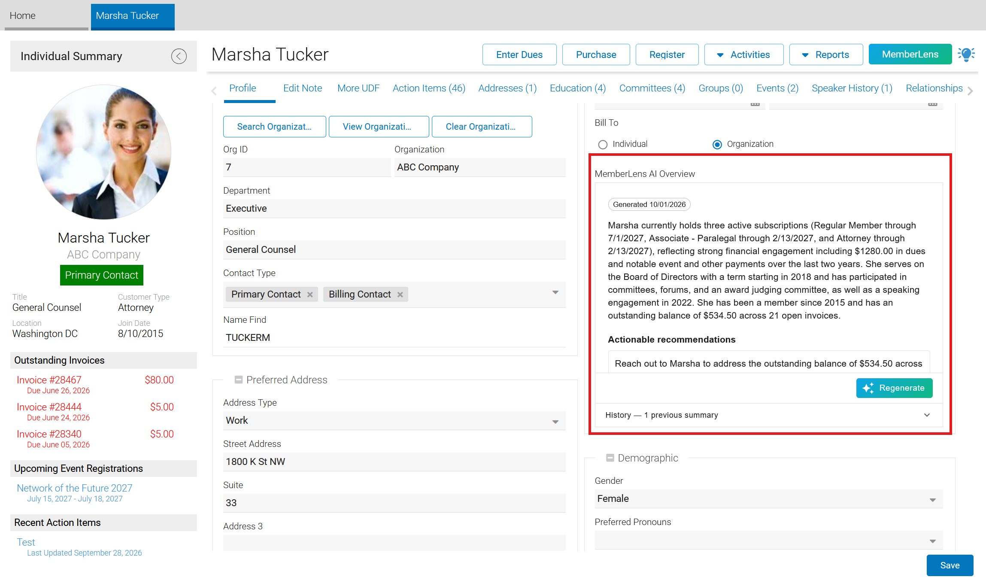The width and height of the screenshot is (986, 580).
Task: Click Clear Organization button
Action: pos(482,127)
